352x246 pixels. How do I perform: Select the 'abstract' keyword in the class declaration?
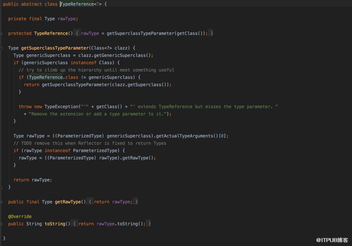tap(31, 4)
